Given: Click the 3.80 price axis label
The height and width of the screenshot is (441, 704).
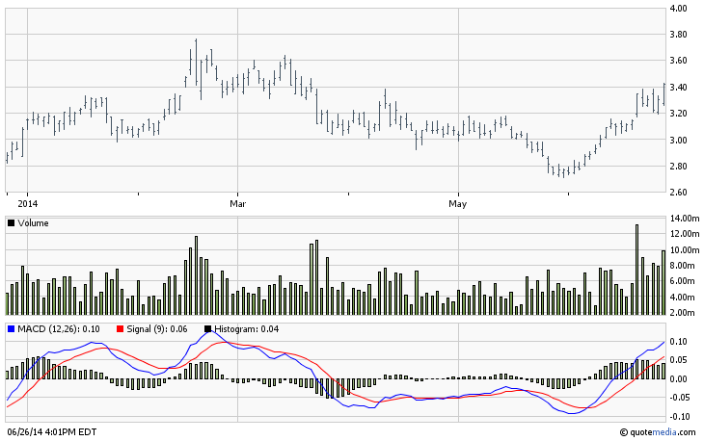Looking at the screenshot, I should (x=678, y=34).
